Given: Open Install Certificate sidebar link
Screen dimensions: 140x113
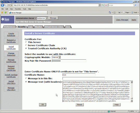Looking at the screenshot, I should pyautogui.click(x=11, y=48).
